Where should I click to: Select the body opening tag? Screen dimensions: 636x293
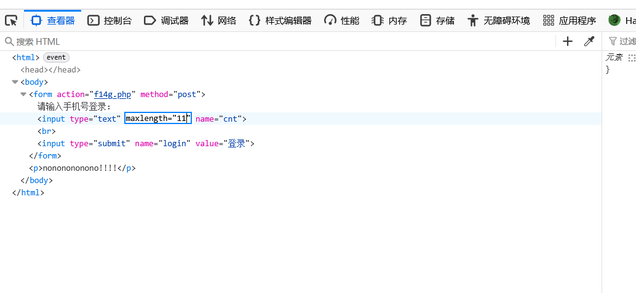[x=34, y=82]
